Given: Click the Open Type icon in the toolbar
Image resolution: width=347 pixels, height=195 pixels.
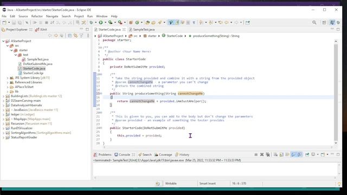Looking at the screenshot, I should (147, 23).
